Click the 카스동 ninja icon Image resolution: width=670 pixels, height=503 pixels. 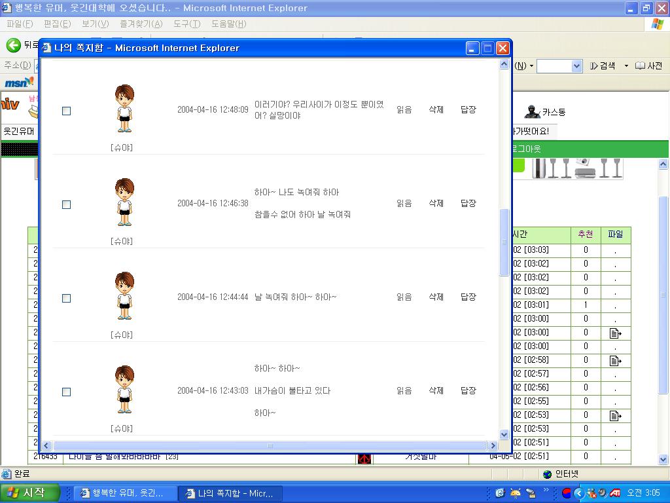click(x=533, y=111)
